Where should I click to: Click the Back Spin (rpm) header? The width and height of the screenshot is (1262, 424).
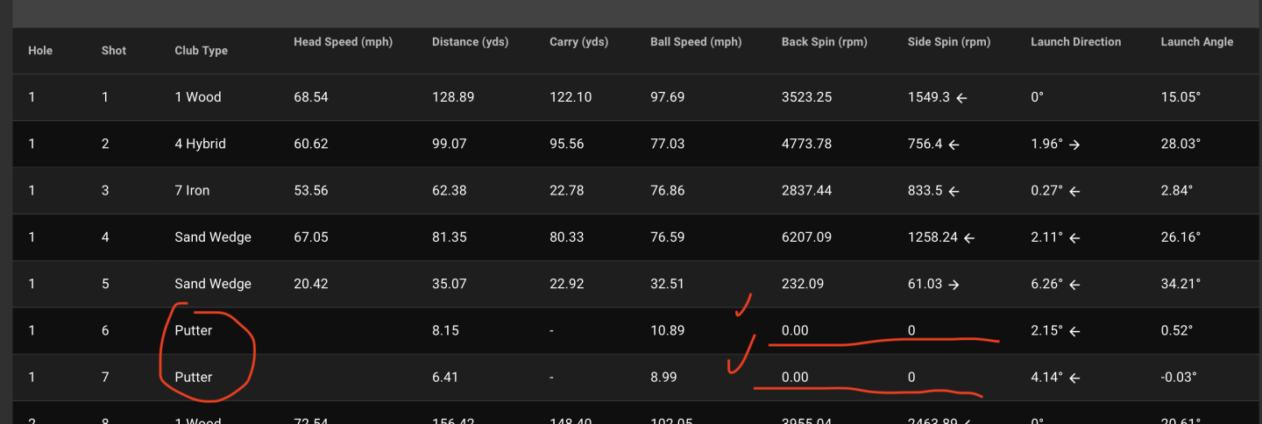coord(824,42)
